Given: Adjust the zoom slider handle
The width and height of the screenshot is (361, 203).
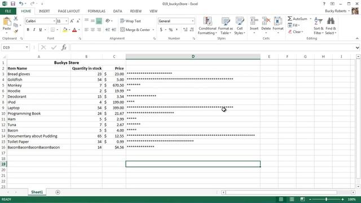Looking at the screenshot, I should coord(326,199).
